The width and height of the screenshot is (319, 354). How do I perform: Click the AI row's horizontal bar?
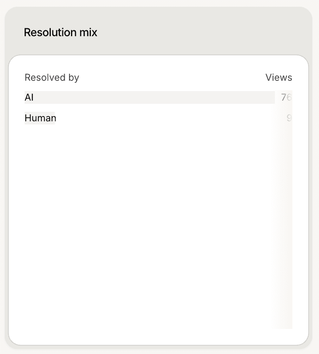(150, 97)
